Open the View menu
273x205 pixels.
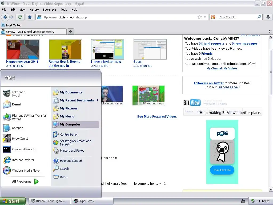tap(22, 10)
